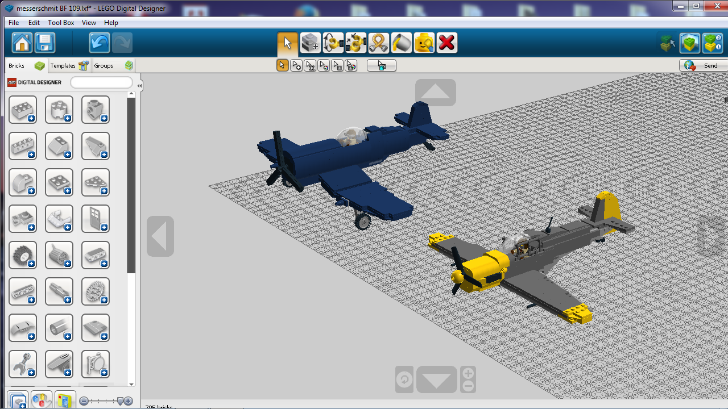The height and width of the screenshot is (409, 728).
Task: Click the Send button
Action: (x=703, y=66)
